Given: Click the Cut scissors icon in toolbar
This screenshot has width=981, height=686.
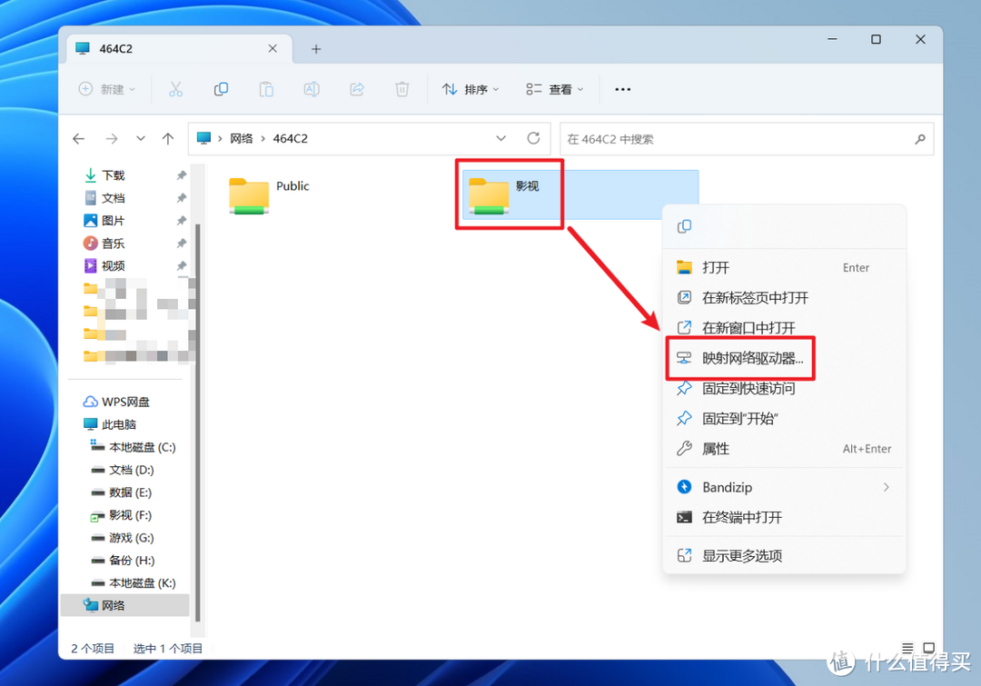Looking at the screenshot, I should pos(176,90).
